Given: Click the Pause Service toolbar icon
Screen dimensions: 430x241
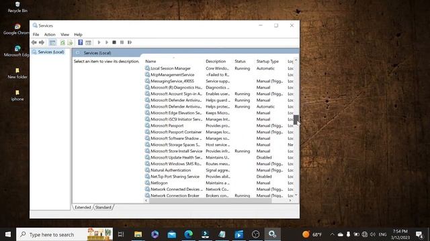Looking at the screenshot, I should click(x=122, y=42).
